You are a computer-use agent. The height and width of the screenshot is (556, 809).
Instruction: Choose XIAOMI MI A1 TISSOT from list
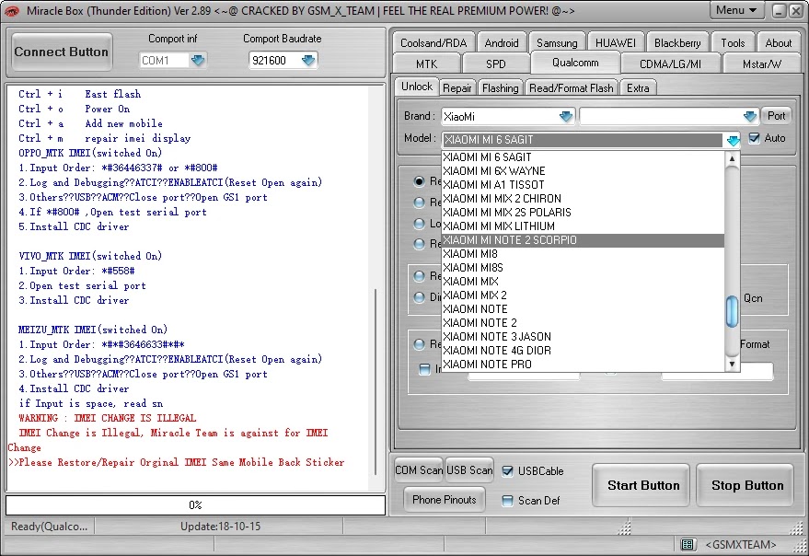click(583, 185)
